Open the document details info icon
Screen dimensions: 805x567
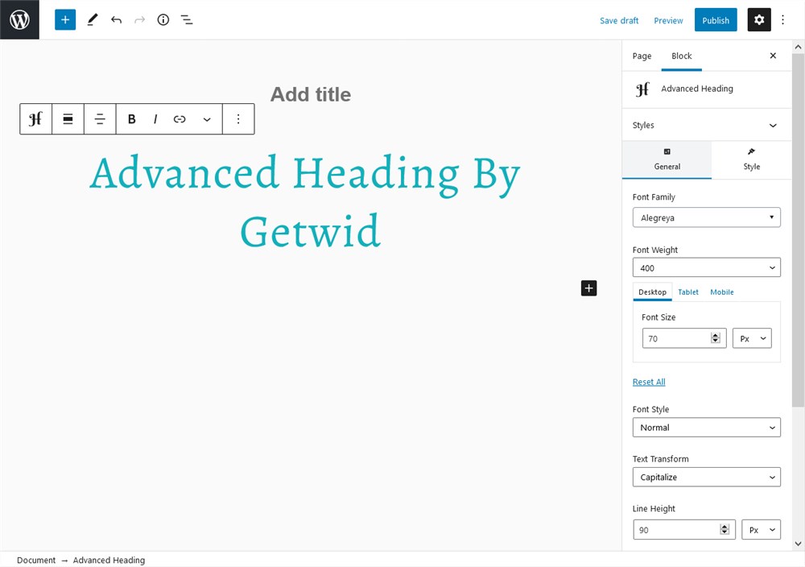click(x=163, y=20)
